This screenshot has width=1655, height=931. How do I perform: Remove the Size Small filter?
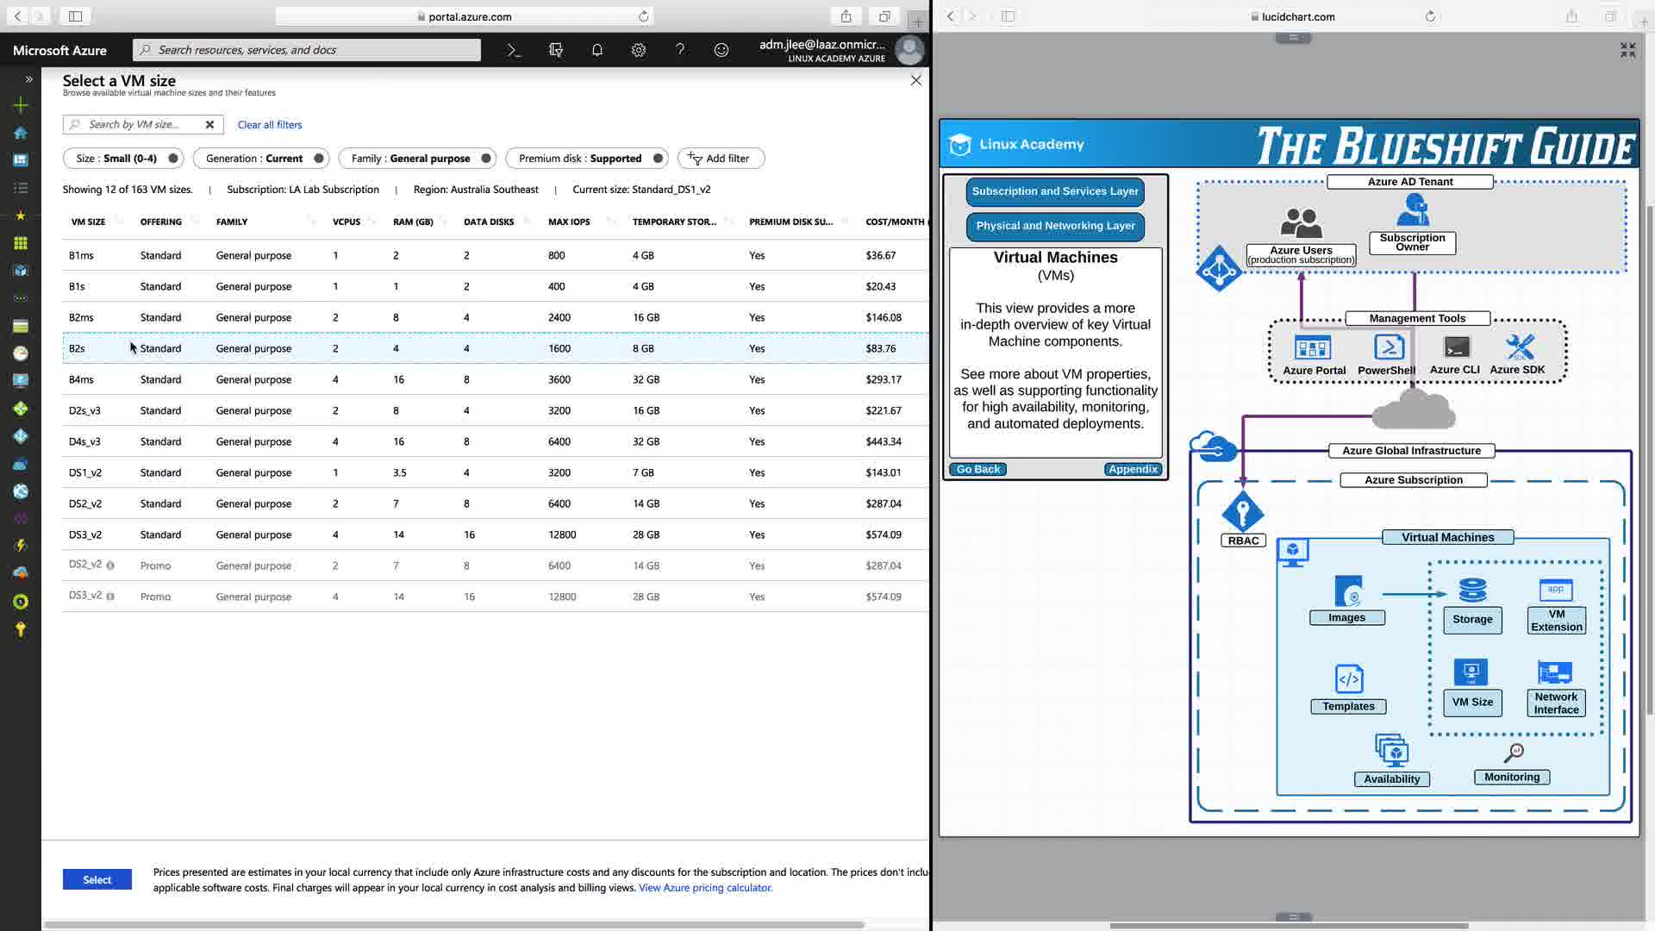173,159
